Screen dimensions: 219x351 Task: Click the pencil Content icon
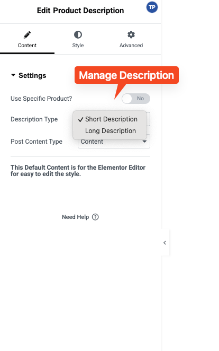pyautogui.click(x=27, y=35)
